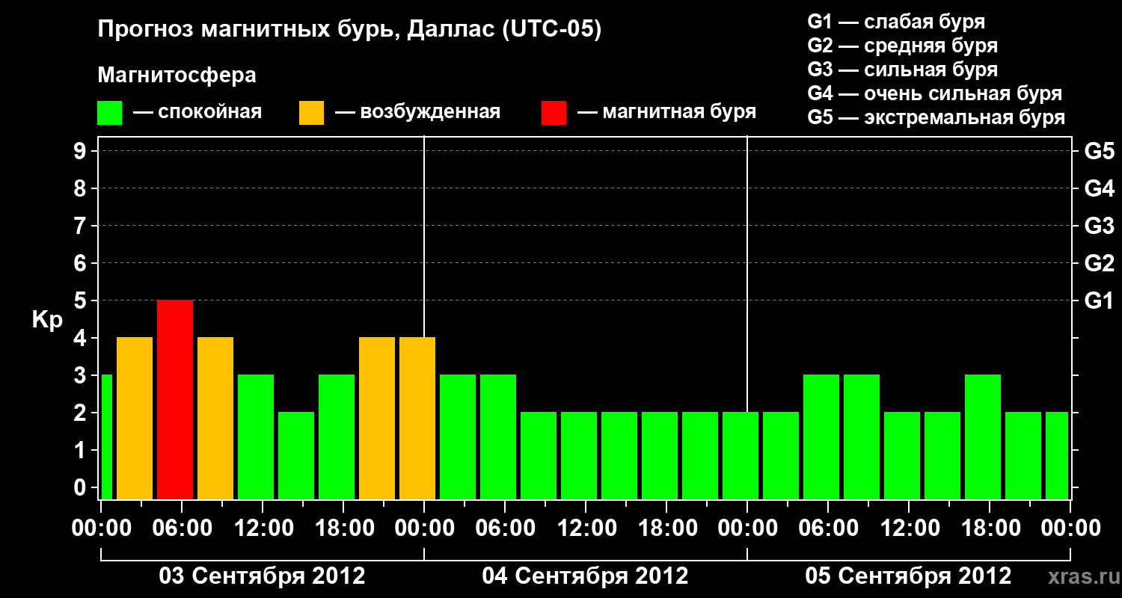Click the 'G4' label on the right axis
The image size is (1122, 598).
pyautogui.click(x=1099, y=189)
